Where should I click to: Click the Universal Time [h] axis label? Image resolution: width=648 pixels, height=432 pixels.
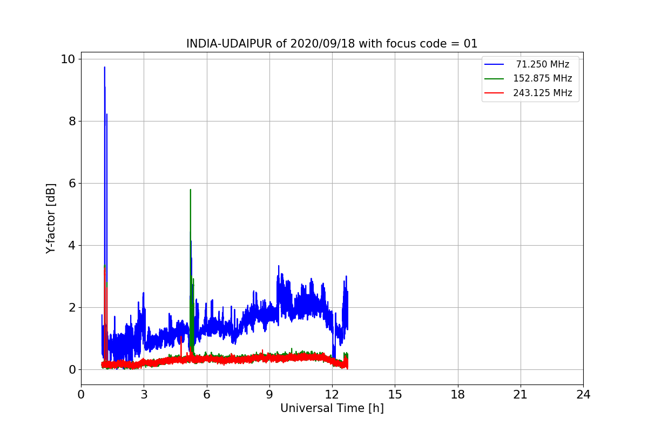pos(332,409)
